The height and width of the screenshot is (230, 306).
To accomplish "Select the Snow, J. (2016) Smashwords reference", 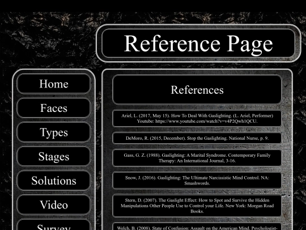I will pyautogui.click(x=197, y=181).
